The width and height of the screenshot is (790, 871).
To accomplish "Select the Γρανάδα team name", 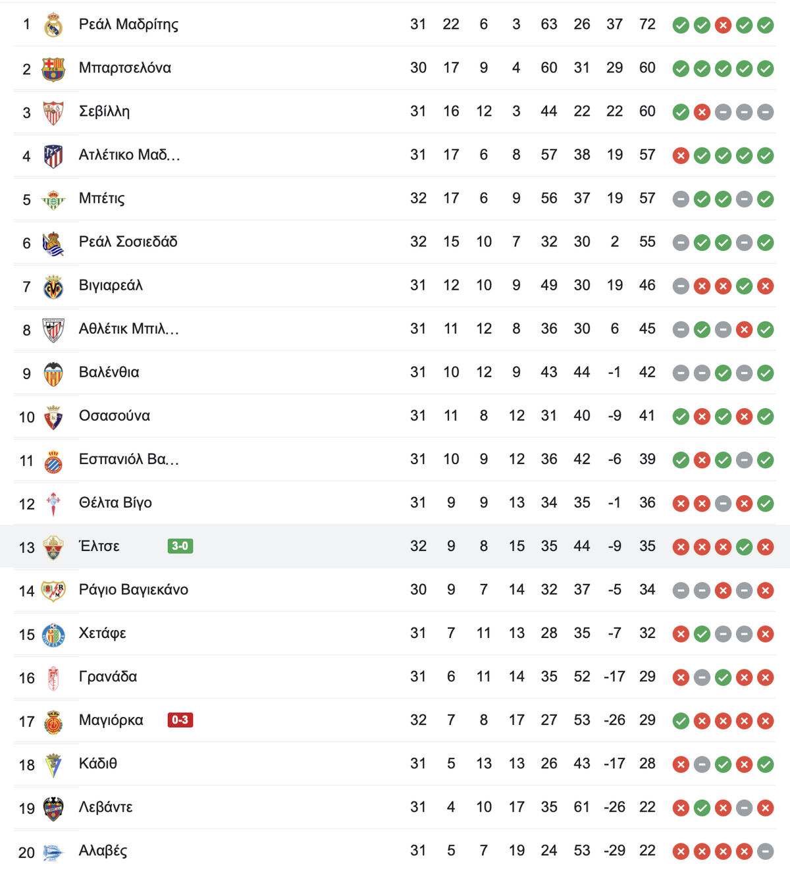I will pos(108,676).
